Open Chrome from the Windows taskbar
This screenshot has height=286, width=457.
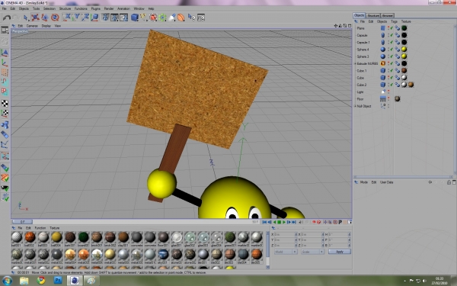click(x=41, y=281)
